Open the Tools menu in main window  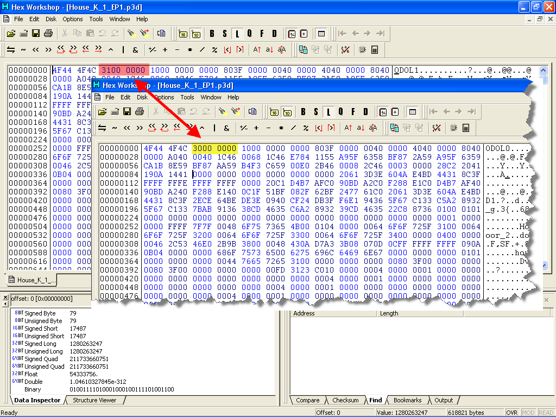96,19
